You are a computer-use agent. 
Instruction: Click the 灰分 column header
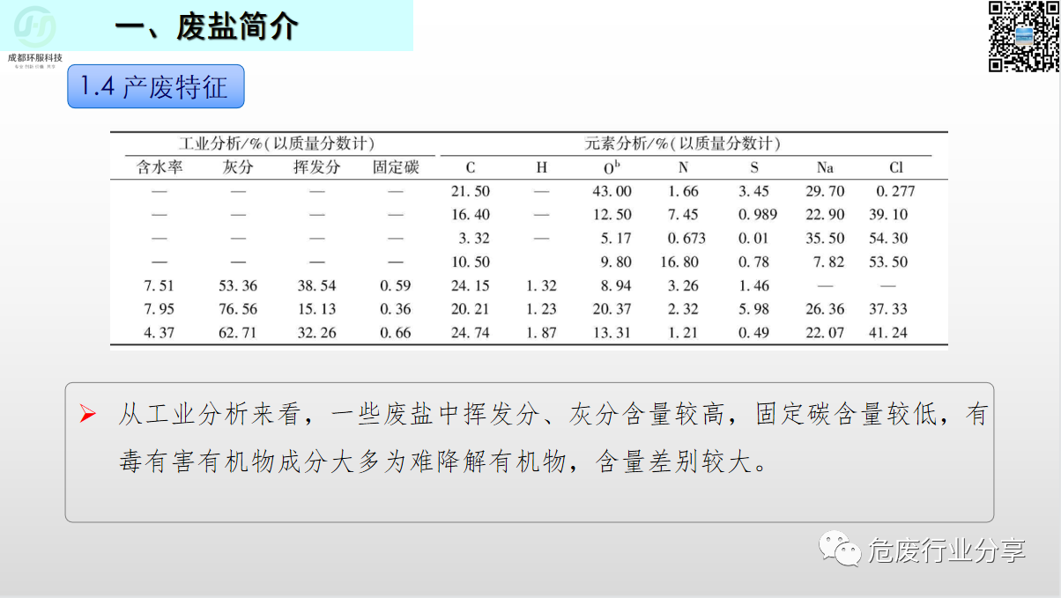tap(238, 167)
